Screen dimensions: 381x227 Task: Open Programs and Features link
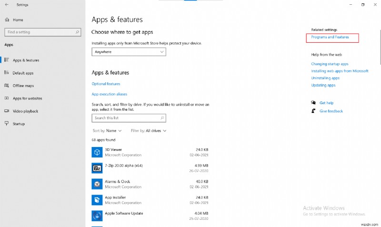coord(330,37)
